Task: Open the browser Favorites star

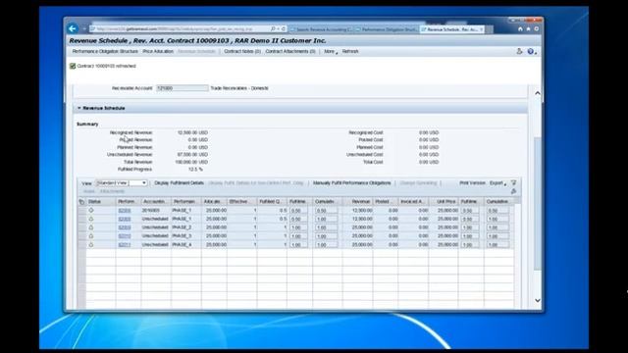Action: [x=528, y=28]
